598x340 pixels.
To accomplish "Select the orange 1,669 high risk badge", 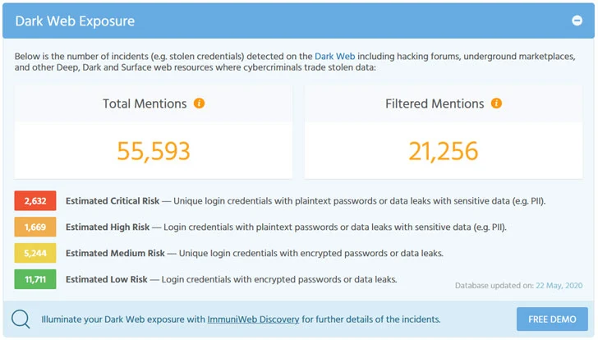I will pos(35,227).
